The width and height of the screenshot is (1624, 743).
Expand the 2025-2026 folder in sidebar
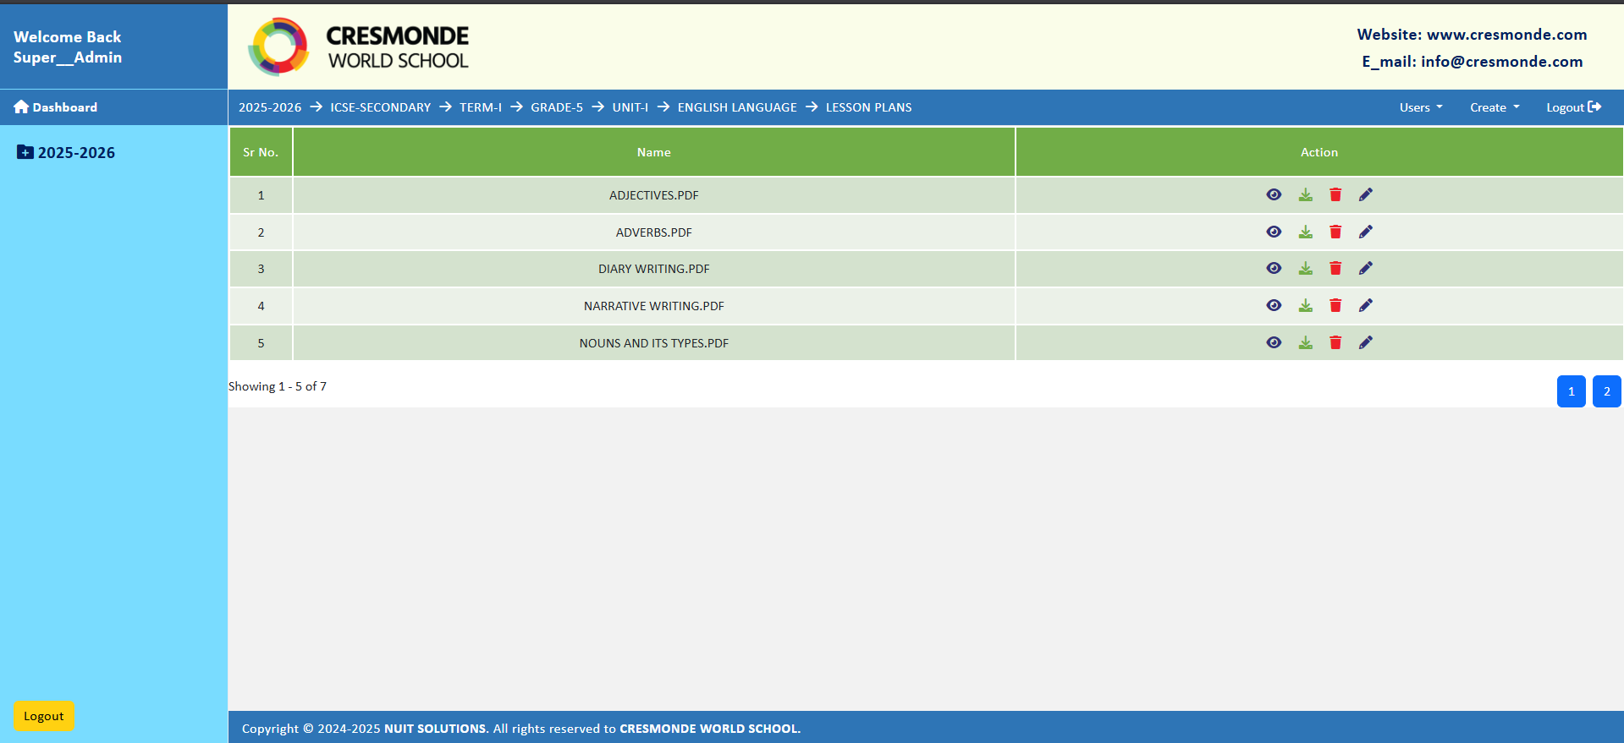[x=25, y=153]
